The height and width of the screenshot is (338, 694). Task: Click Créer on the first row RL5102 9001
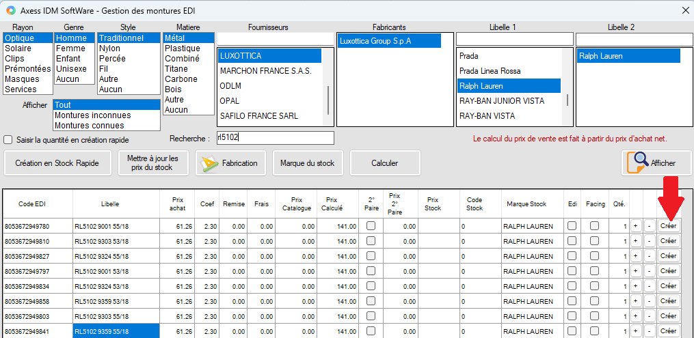point(668,226)
